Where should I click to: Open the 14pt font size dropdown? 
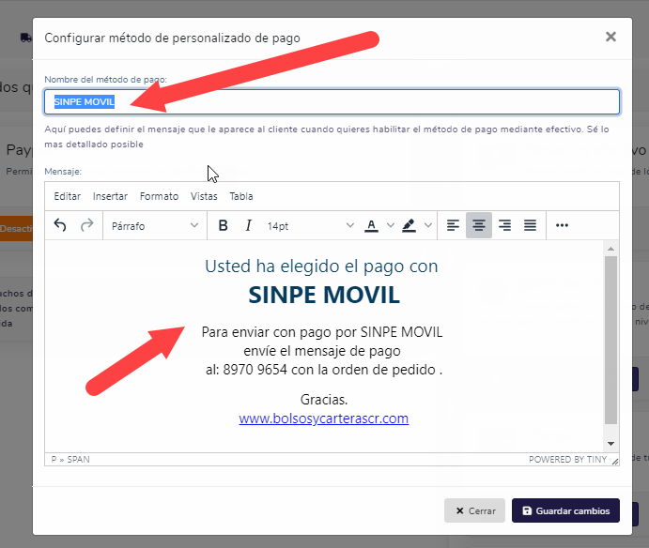tap(310, 226)
